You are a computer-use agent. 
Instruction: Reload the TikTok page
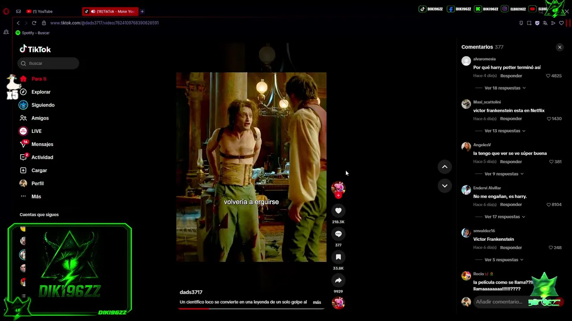click(34, 23)
